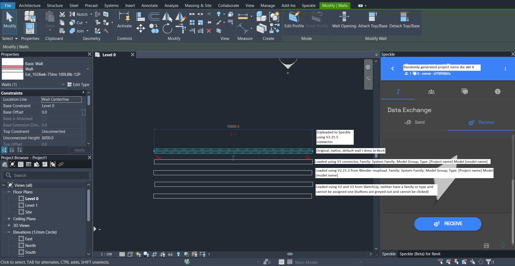Select the Rotate tool
Image resolution: width=515 pixels, height=266 pixels.
[167, 28]
